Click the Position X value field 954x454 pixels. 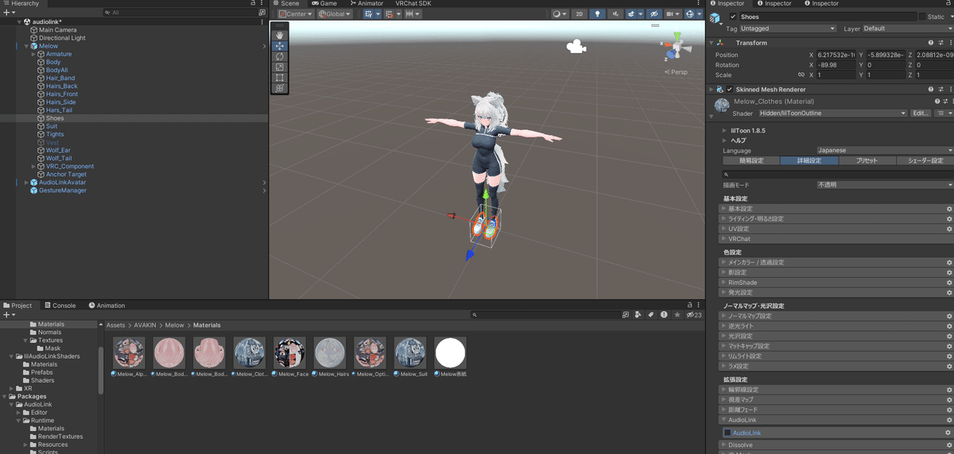click(x=836, y=55)
